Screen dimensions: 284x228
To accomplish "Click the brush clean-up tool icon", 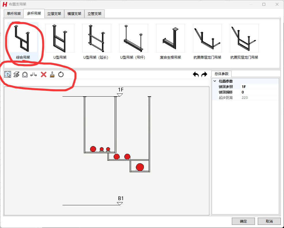I will click(52, 74).
